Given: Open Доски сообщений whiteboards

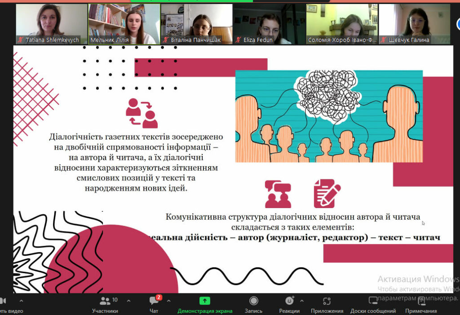Looking at the screenshot, I should point(373,304).
